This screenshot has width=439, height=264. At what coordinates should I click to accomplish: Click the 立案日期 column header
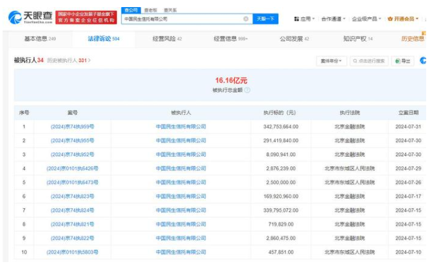(408, 112)
